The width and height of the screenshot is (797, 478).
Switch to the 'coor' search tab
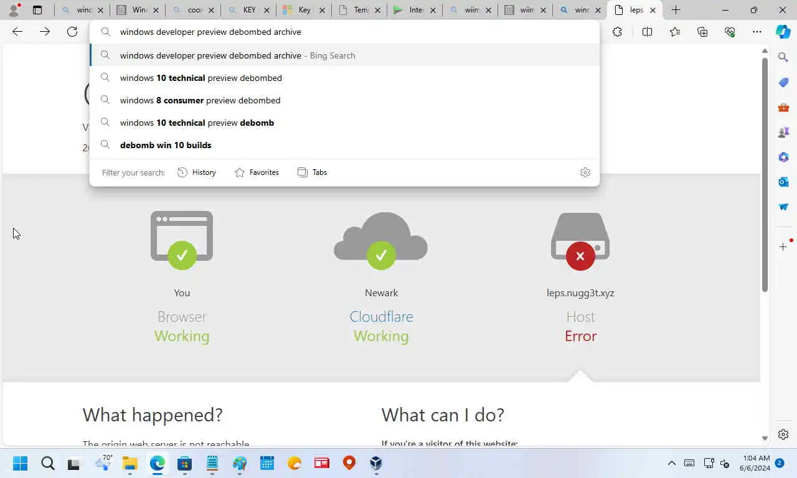193,10
